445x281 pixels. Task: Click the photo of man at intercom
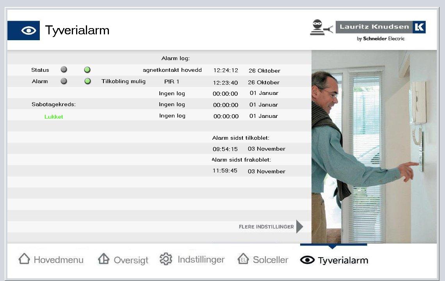click(x=374, y=146)
